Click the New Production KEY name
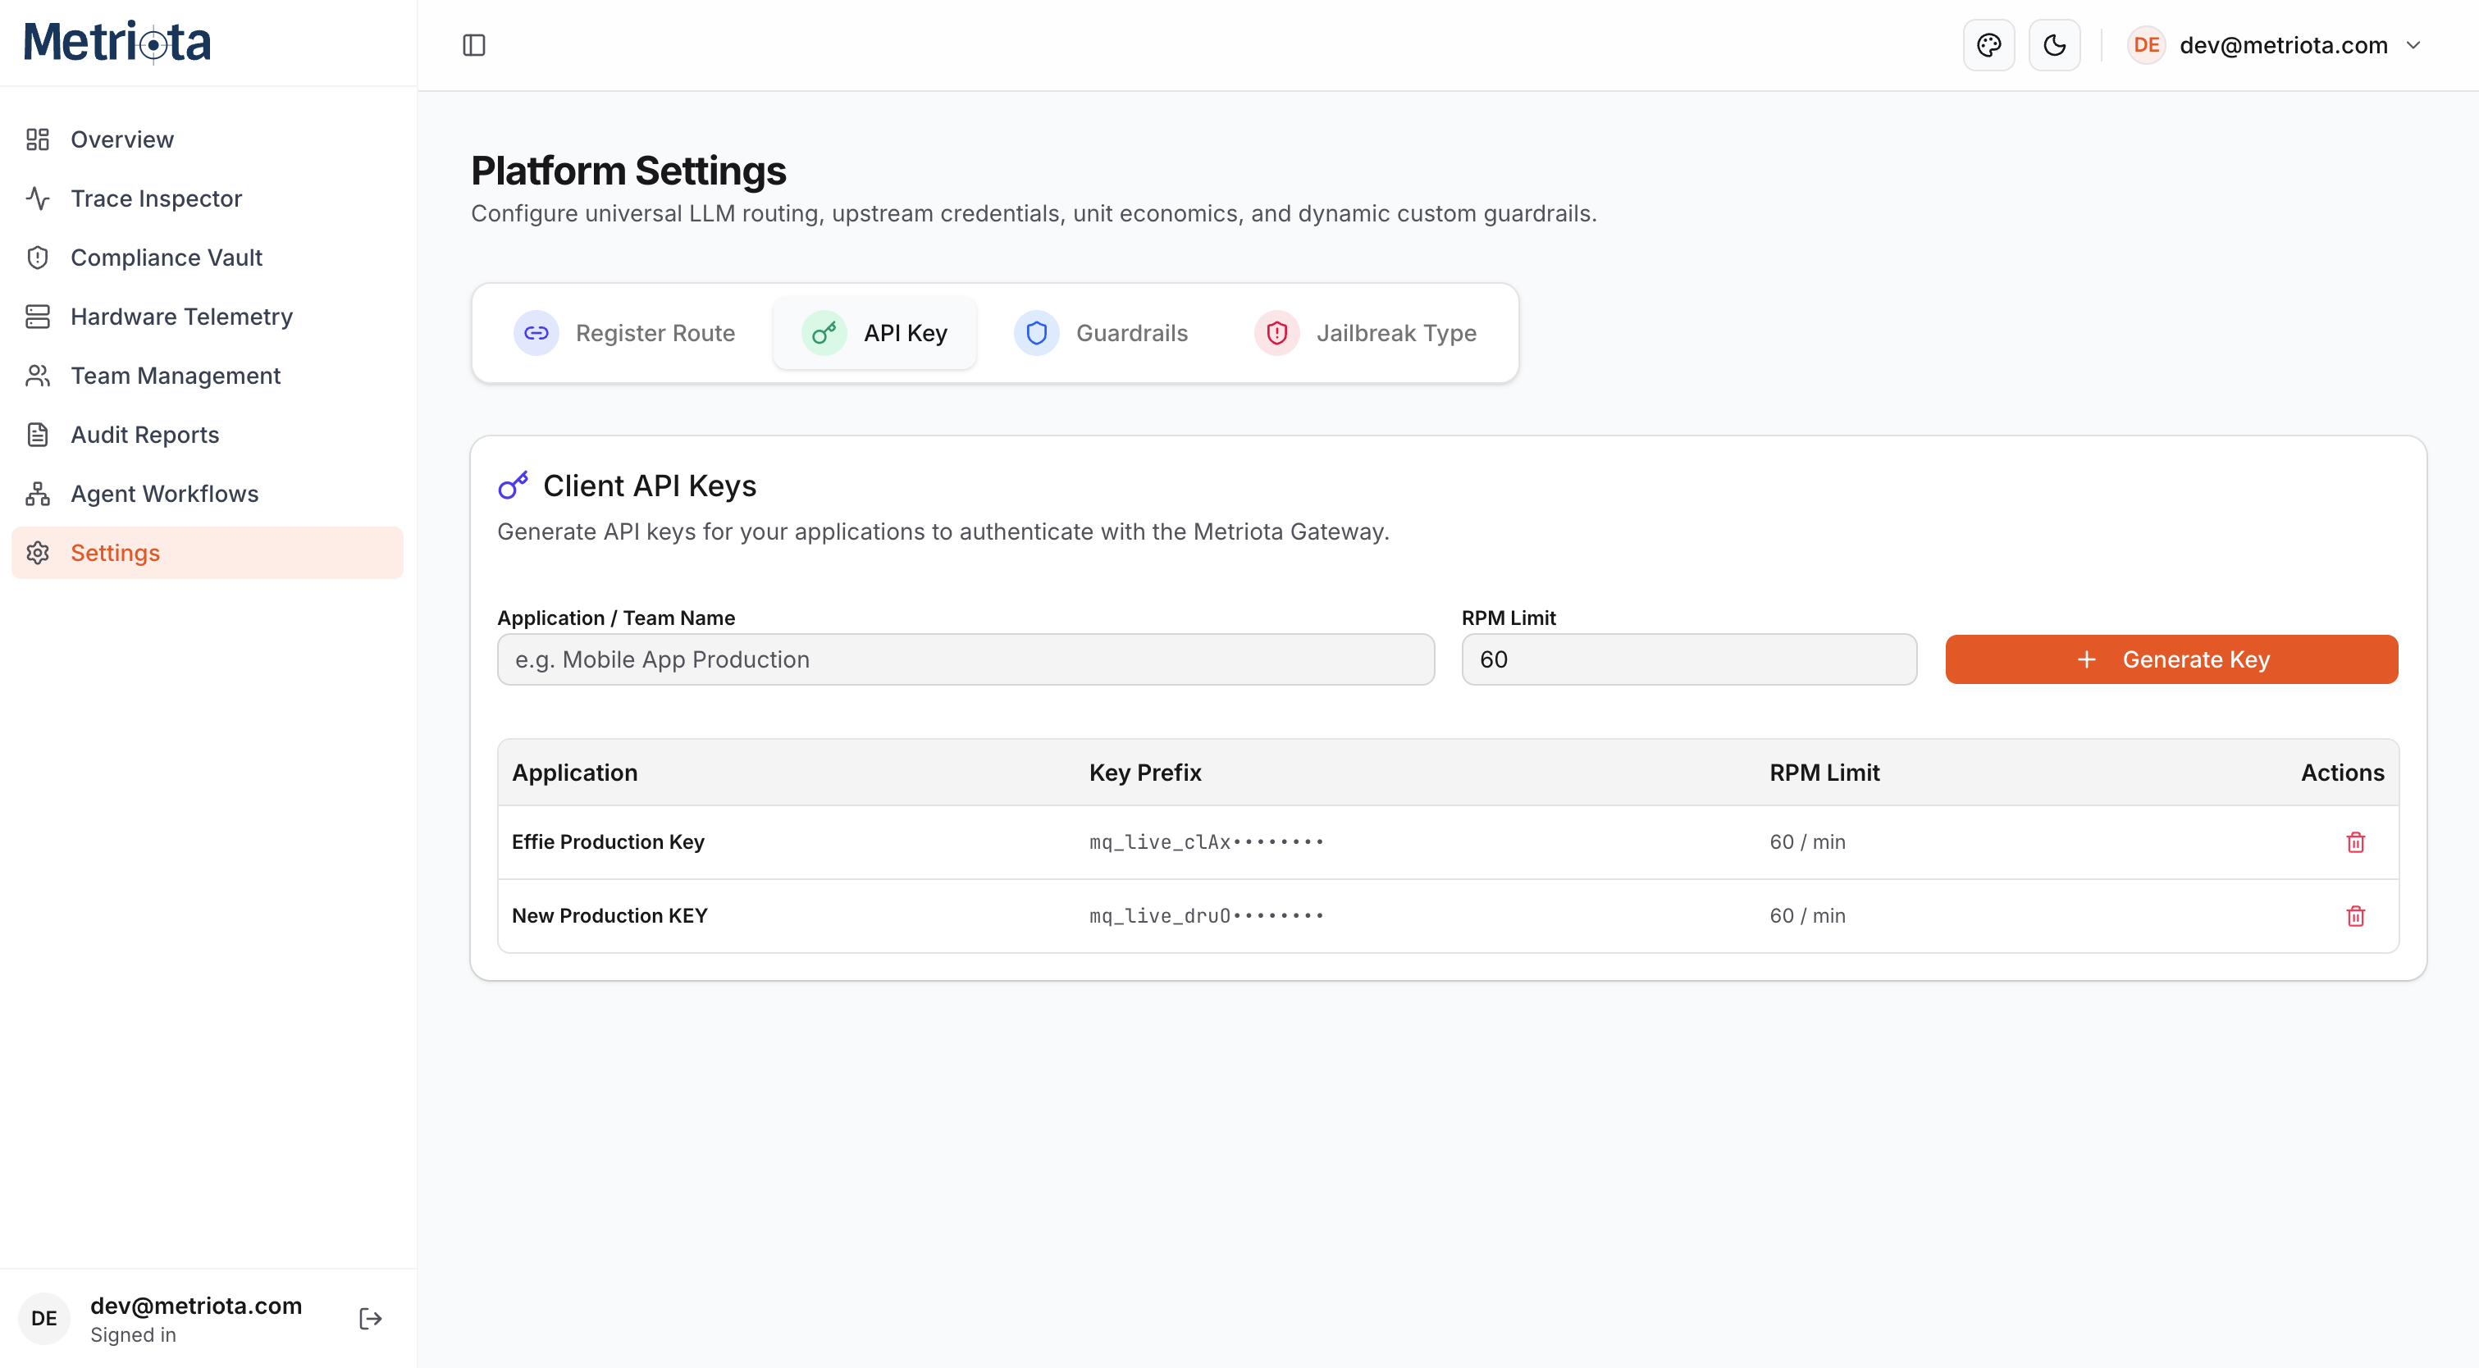This screenshot has width=2479, height=1368. point(609,916)
